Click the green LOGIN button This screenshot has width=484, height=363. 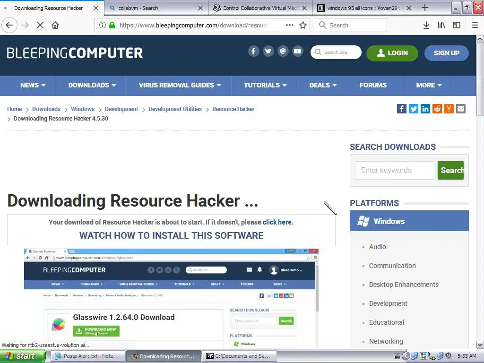point(392,53)
